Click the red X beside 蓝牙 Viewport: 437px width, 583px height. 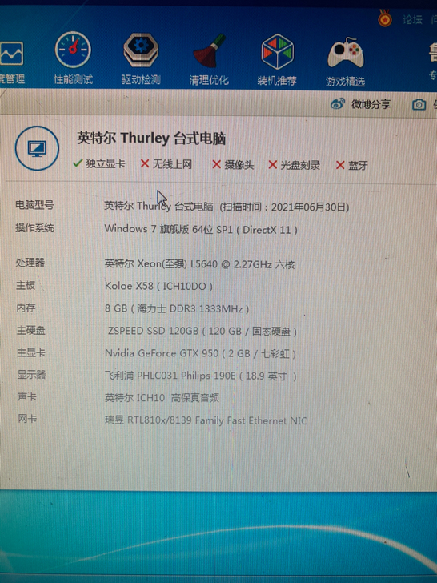pos(340,165)
